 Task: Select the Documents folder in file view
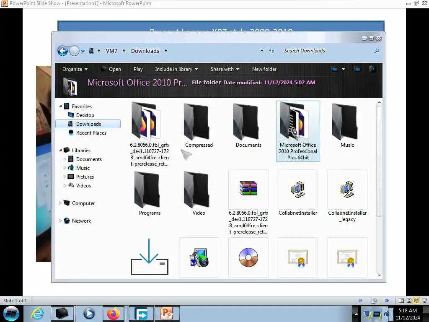click(x=248, y=125)
